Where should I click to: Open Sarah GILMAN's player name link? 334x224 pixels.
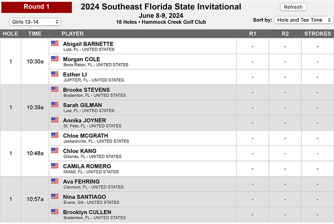click(x=82, y=105)
